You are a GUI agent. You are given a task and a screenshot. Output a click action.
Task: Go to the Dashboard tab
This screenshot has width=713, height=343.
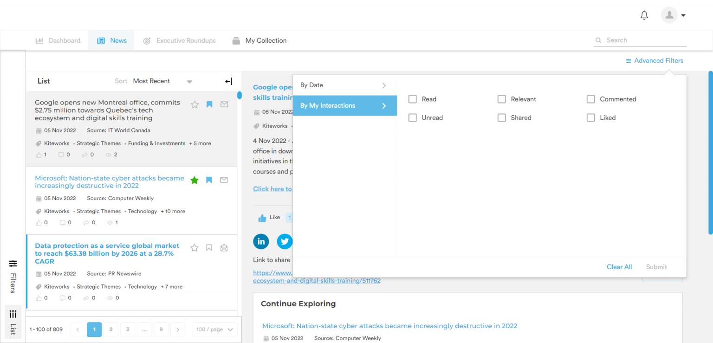pyautogui.click(x=58, y=40)
